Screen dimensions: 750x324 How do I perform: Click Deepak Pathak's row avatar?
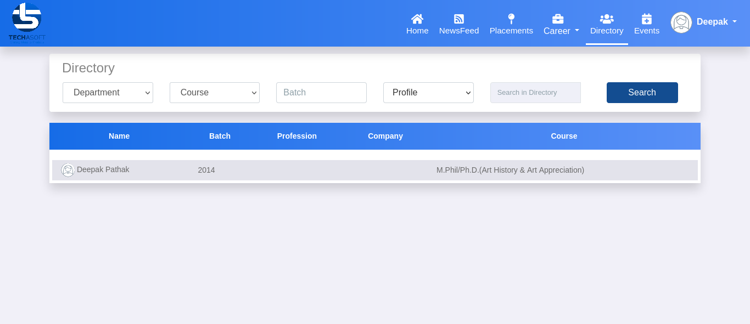(x=68, y=170)
